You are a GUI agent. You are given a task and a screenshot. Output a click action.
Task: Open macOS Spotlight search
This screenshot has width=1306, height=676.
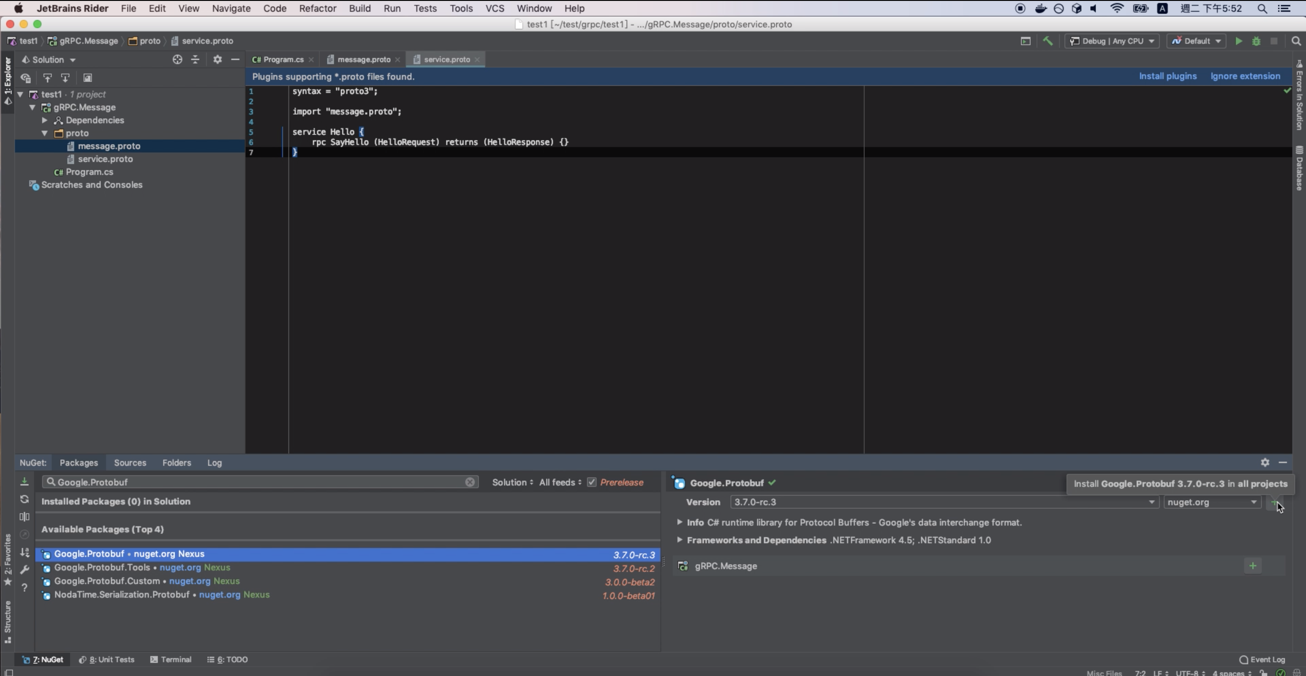[1262, 9]
